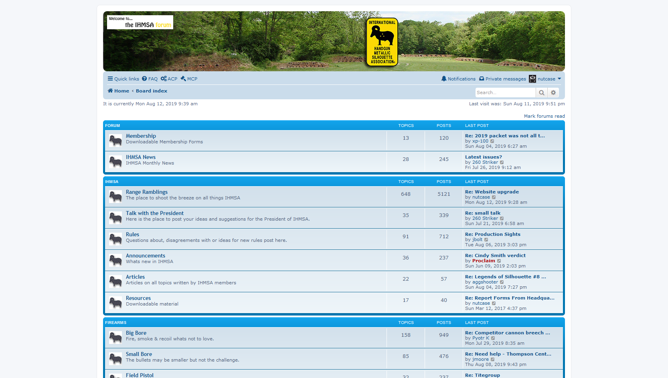
Task: View latest post icon beside aggshooter
Action: [x=502, y=282]
